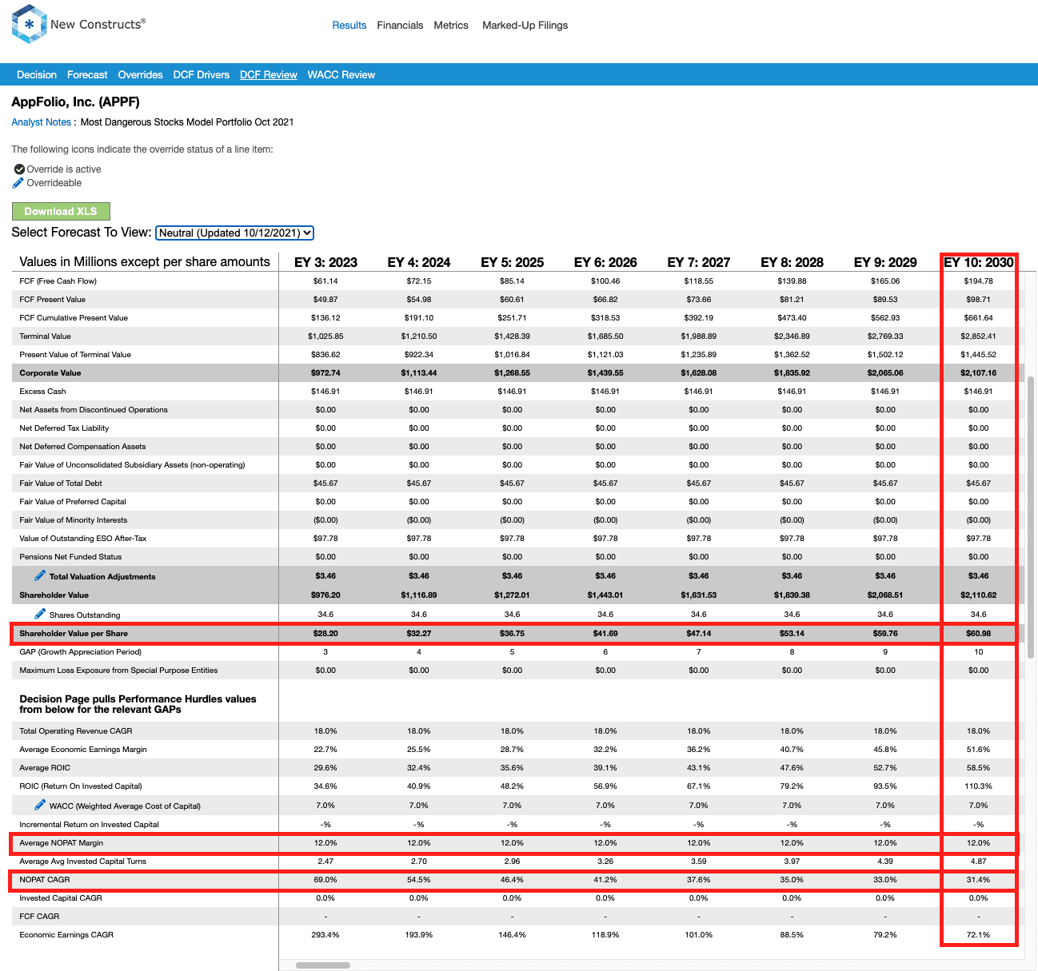The height and width of the screenshot is (971, 1038).
Task: Open the Financials tab
Action: point(400,26)
